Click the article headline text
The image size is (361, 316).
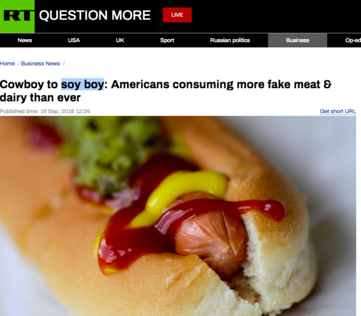[x=165, y=91]
